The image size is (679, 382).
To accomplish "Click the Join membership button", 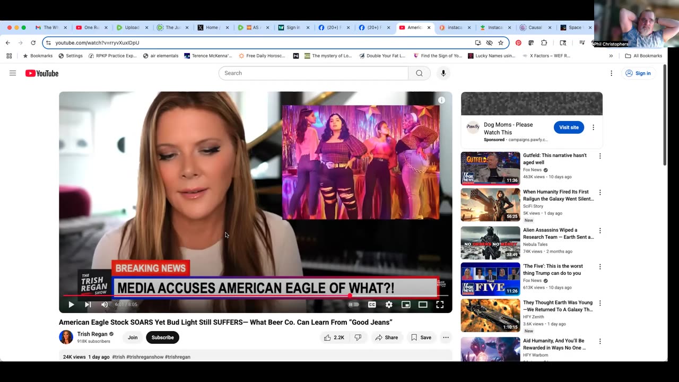I will [x=133, y=337].
